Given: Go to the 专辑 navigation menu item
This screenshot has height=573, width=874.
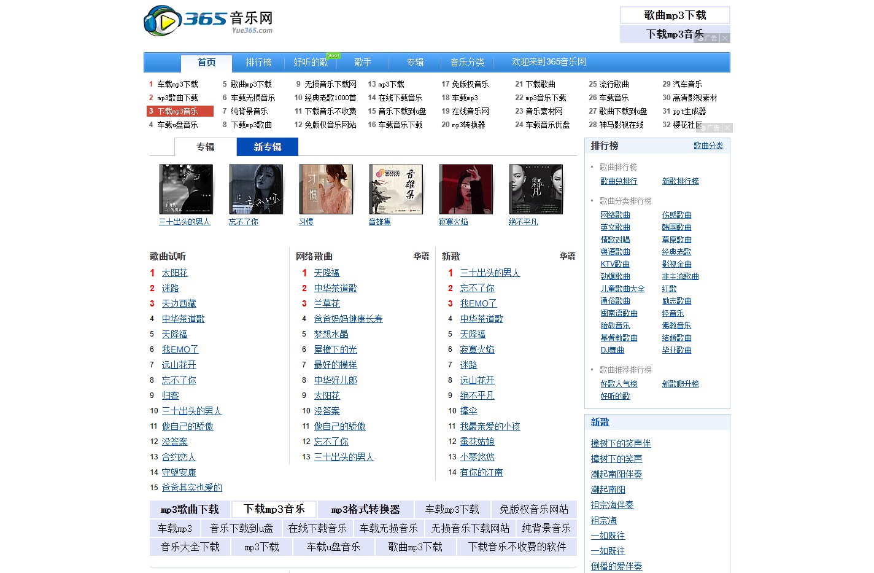Looking at the screenshot, I should point(415,62).
